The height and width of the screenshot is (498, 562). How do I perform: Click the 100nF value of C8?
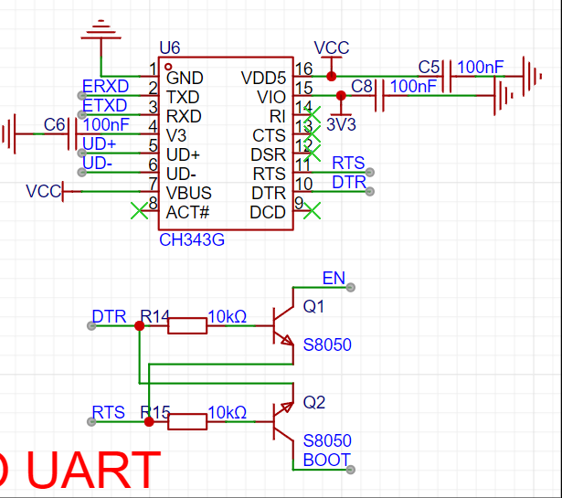click(x=413, y=87)
